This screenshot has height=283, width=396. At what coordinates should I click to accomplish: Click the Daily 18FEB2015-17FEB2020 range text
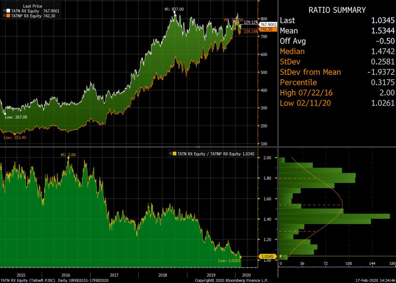[x=83, y=281]
